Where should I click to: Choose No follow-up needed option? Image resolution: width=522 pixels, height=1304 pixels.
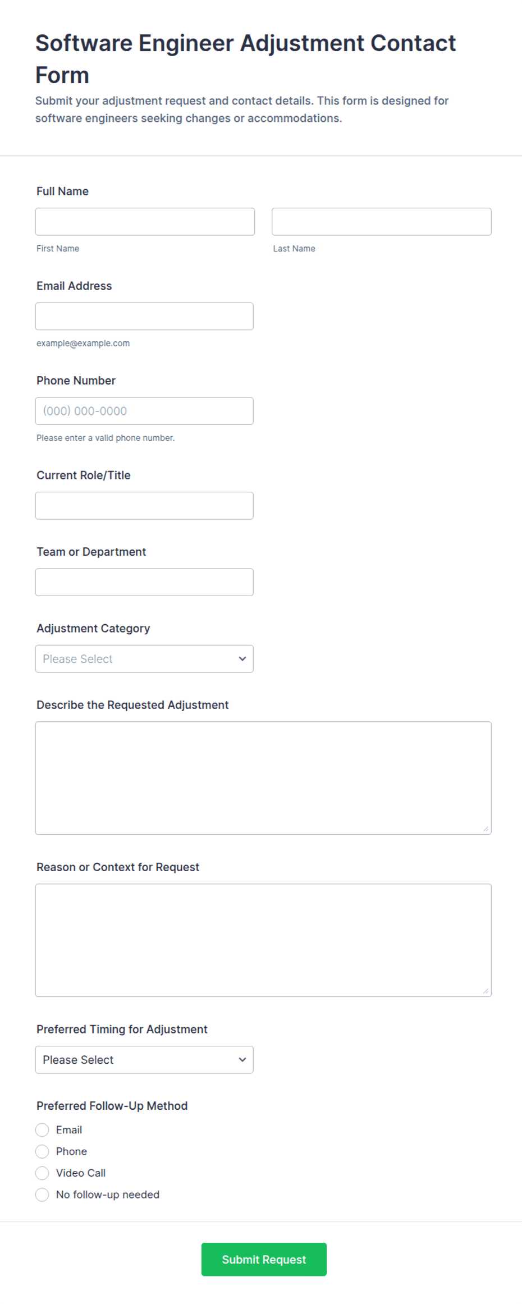(42, 1195)
